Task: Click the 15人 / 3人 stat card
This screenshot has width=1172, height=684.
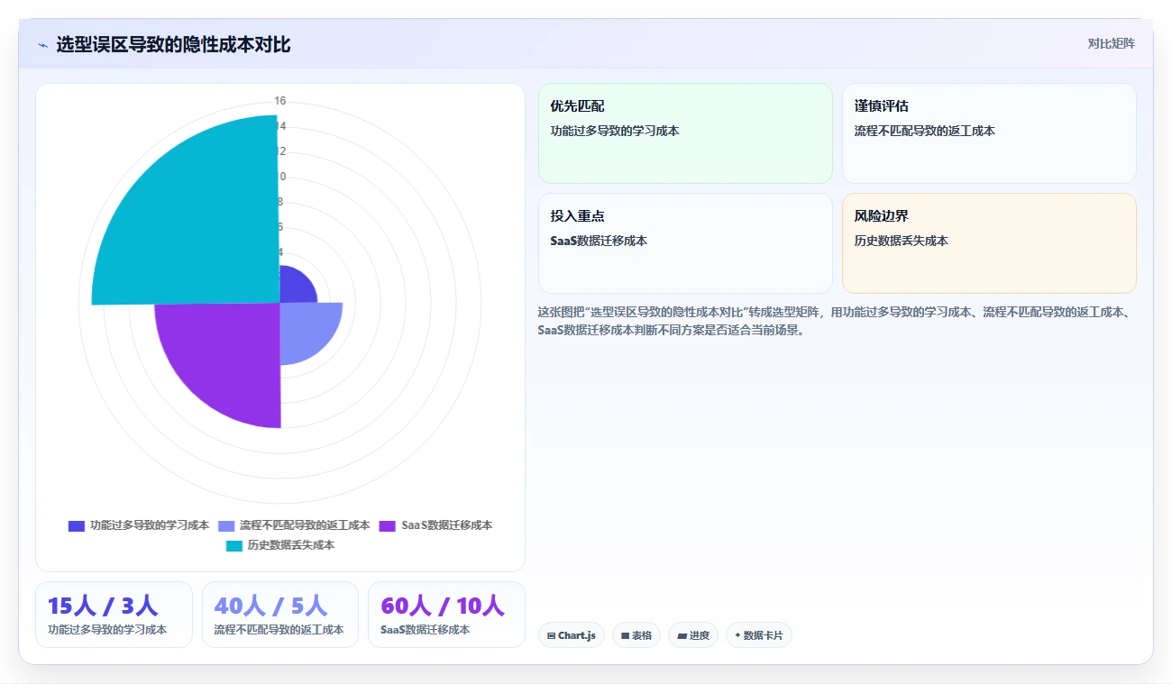Action: pyautogui.click(x=114, y=615)
